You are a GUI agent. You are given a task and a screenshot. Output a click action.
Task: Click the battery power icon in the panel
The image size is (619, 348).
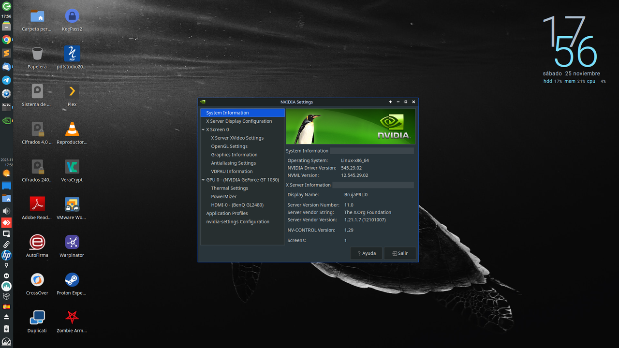point(6,329)
